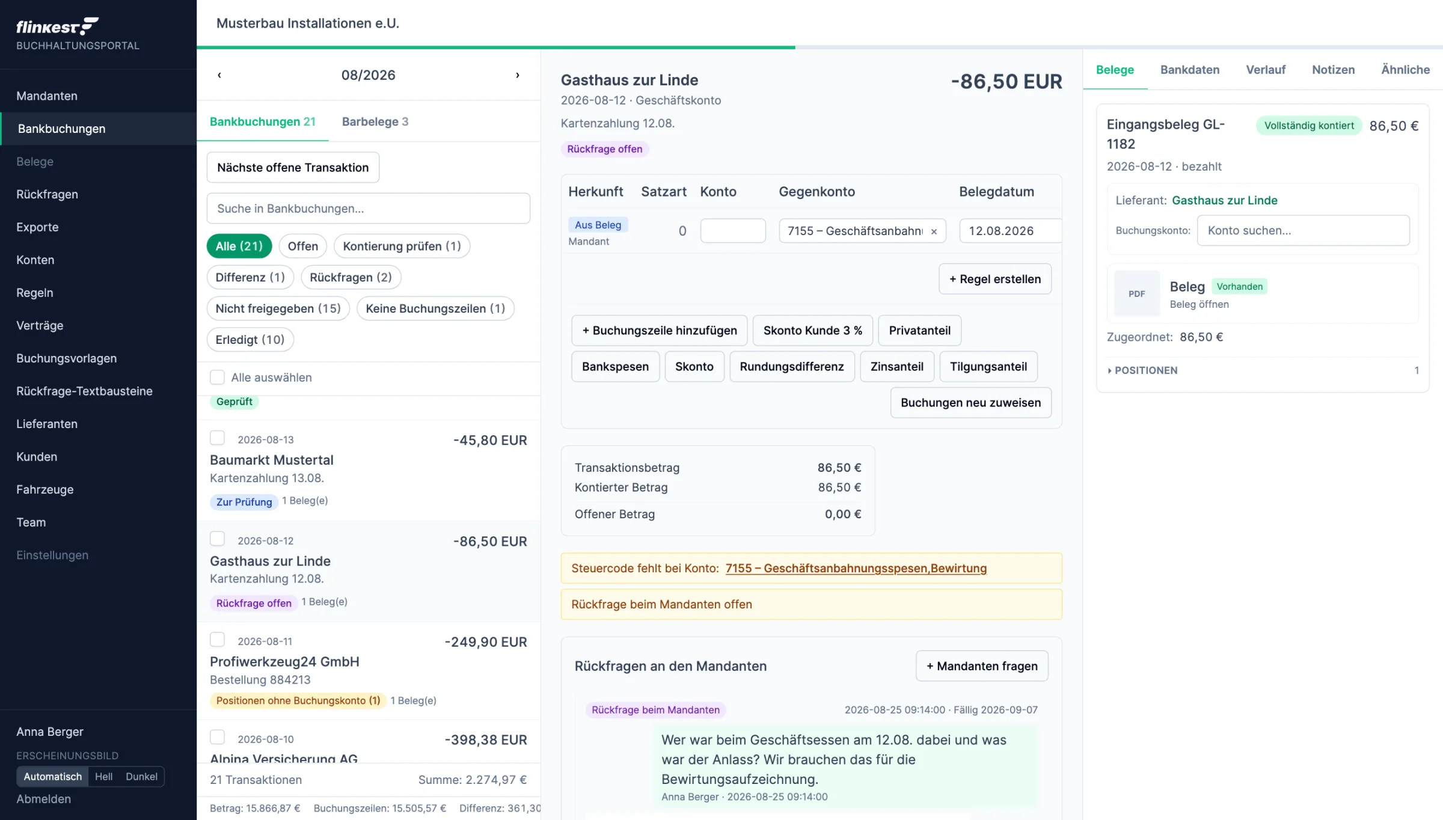Screen dimensions: 1443x820
Task: Select the Profiwerkzeug24 GmbH transaction checkbox
Action: click(x=217, y=639)
